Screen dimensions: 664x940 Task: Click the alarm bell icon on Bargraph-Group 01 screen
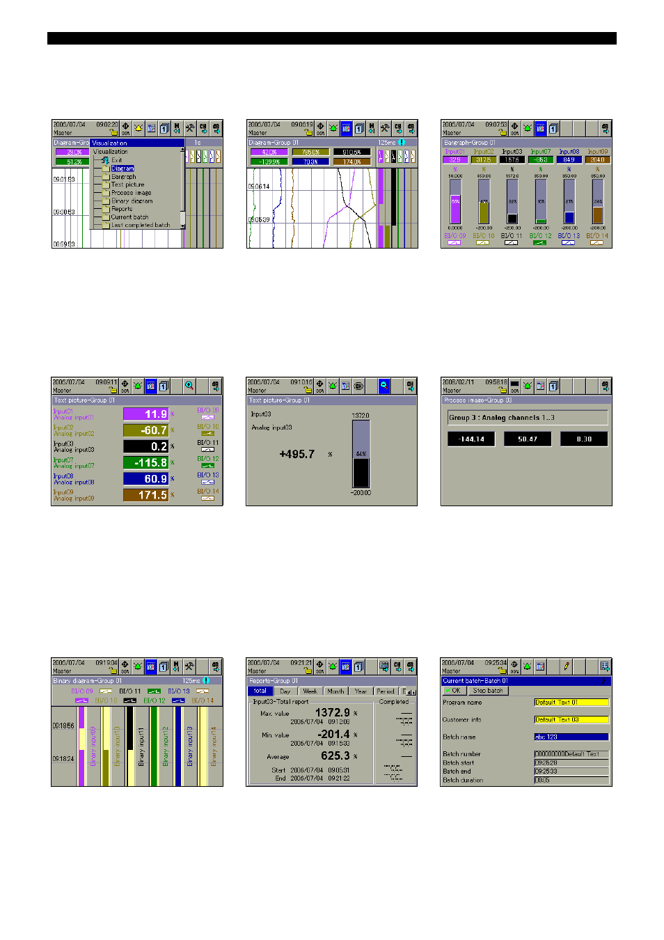click(528, 128)
